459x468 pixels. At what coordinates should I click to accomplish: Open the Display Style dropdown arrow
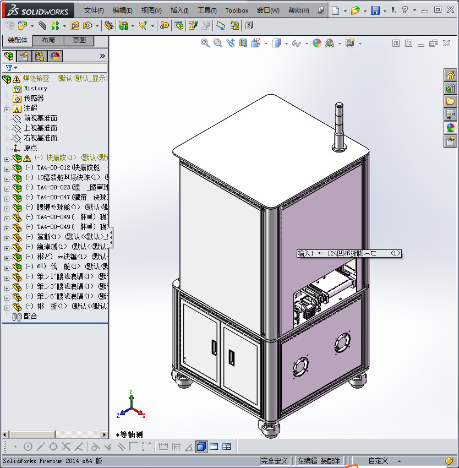point(286,44)
